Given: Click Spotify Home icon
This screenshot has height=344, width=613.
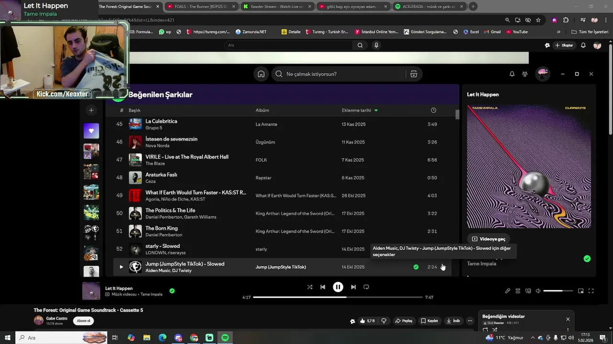Looking at the screenshot, I should click(261, 74).
